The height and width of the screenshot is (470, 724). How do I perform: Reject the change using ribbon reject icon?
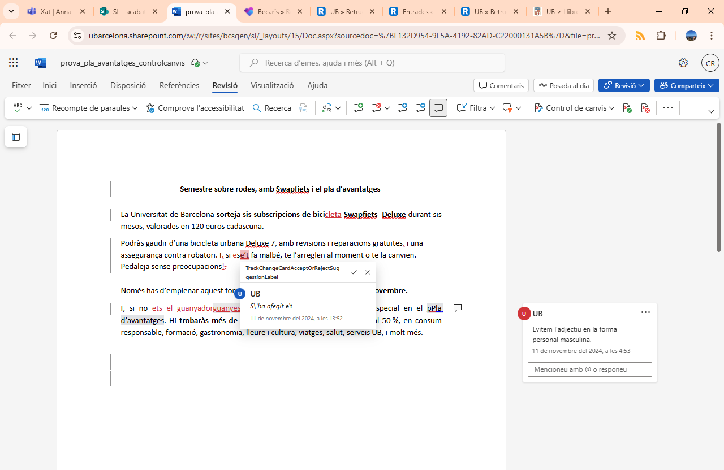coord(645,108)
